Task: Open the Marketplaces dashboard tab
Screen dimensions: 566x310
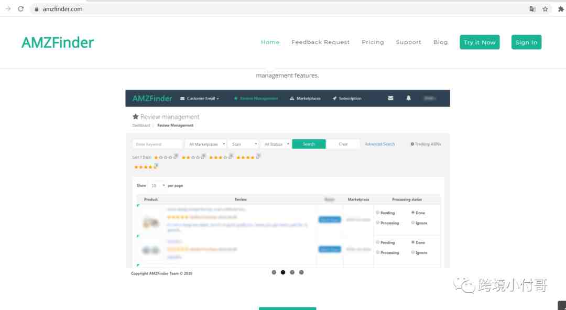Action: 305,98
